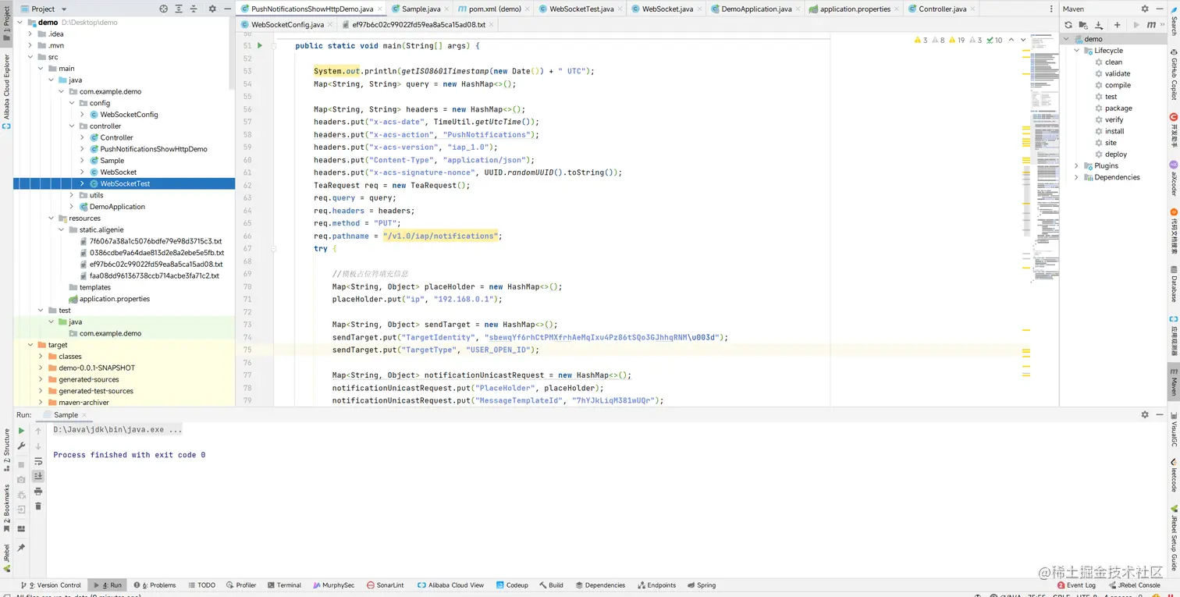Open WebSocketConfig.java tab
Viewport: 1180px width, 597px height.
(286, 25)
